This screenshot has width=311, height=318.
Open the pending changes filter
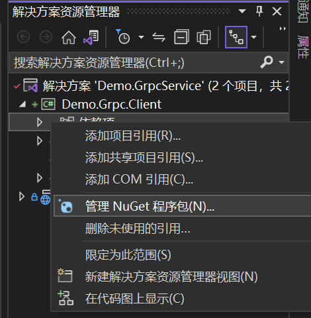click(123, 36)
